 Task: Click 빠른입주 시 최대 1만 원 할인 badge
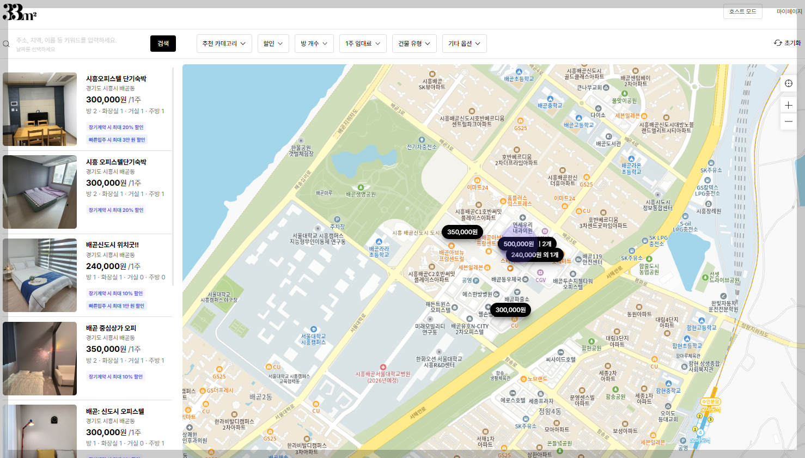pyautogui.click(x=117, y=306)
